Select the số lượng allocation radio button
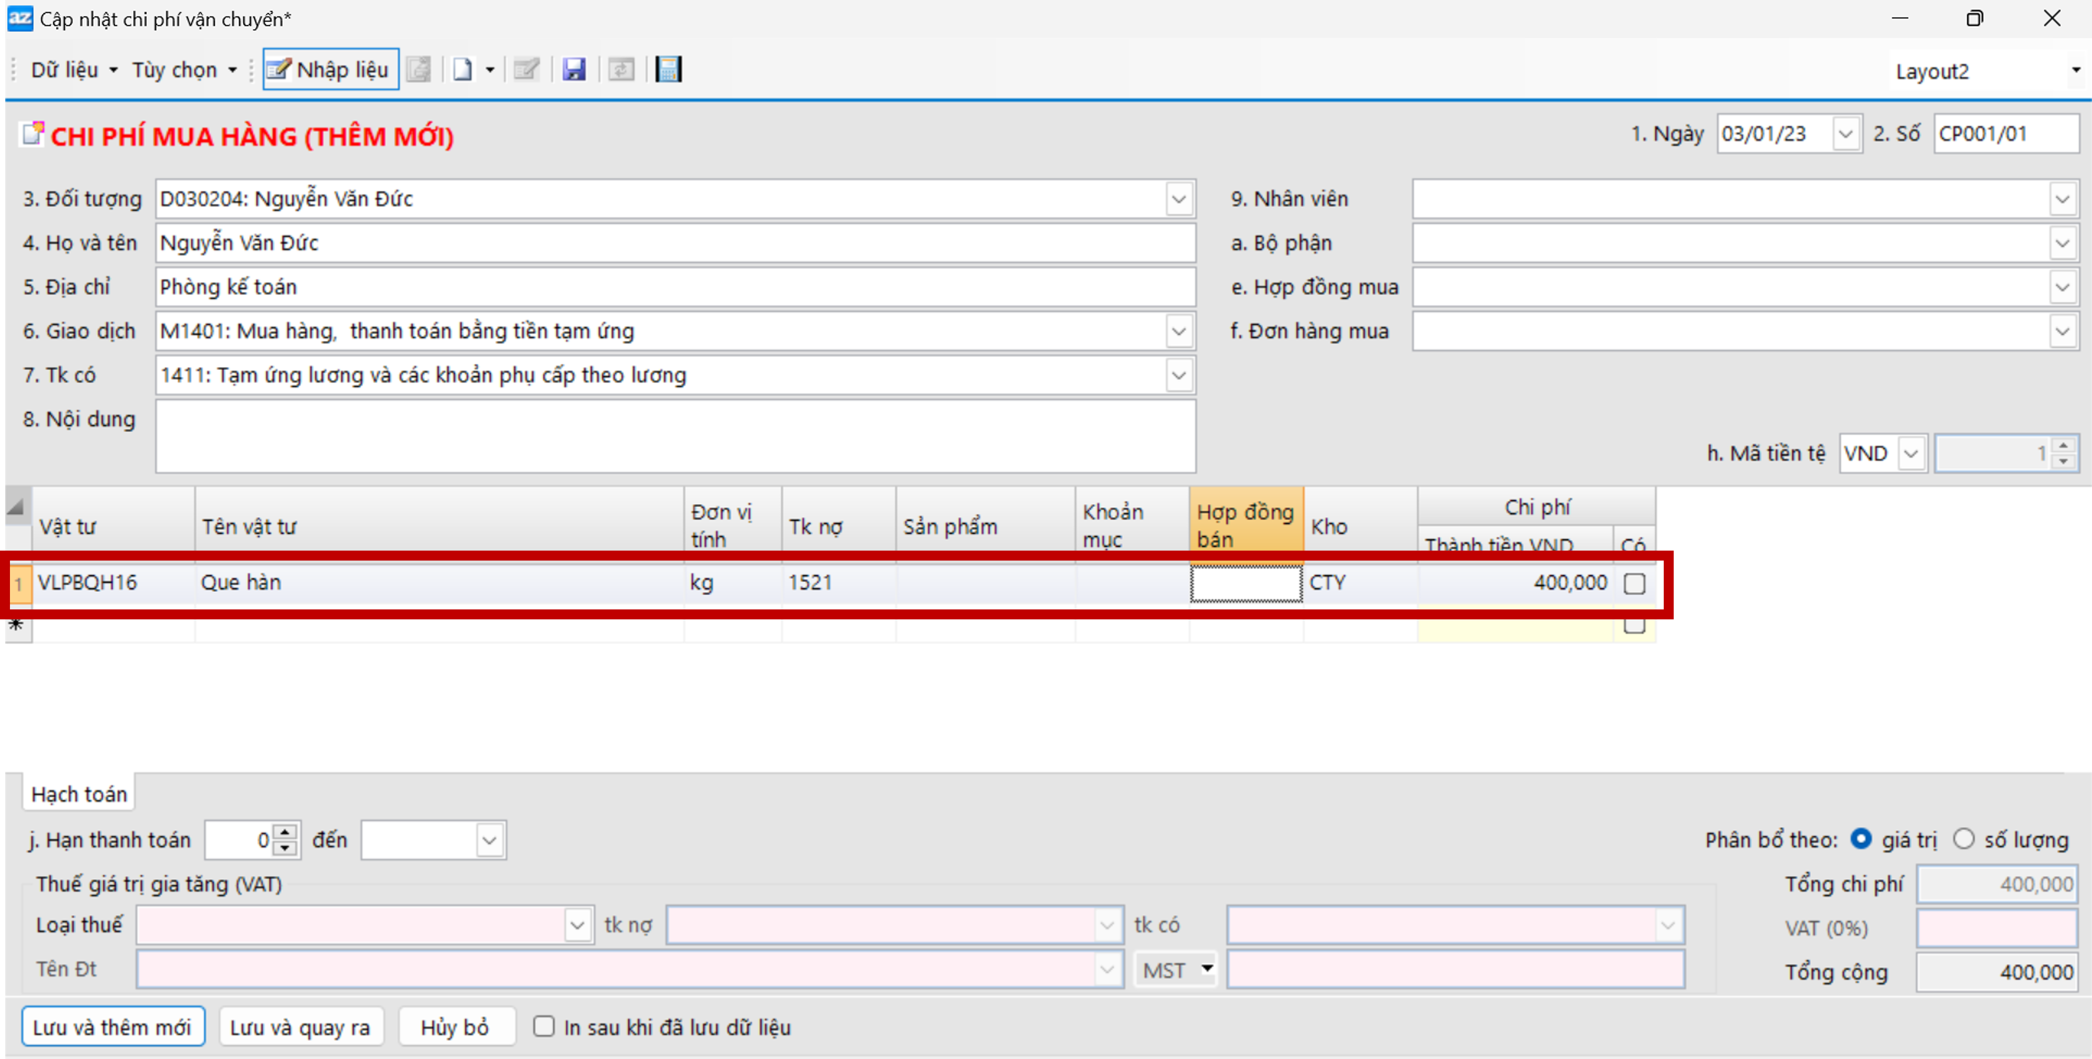Image resolution: width=2092 pixels, height=1059 pixels. click(1963, 839)
